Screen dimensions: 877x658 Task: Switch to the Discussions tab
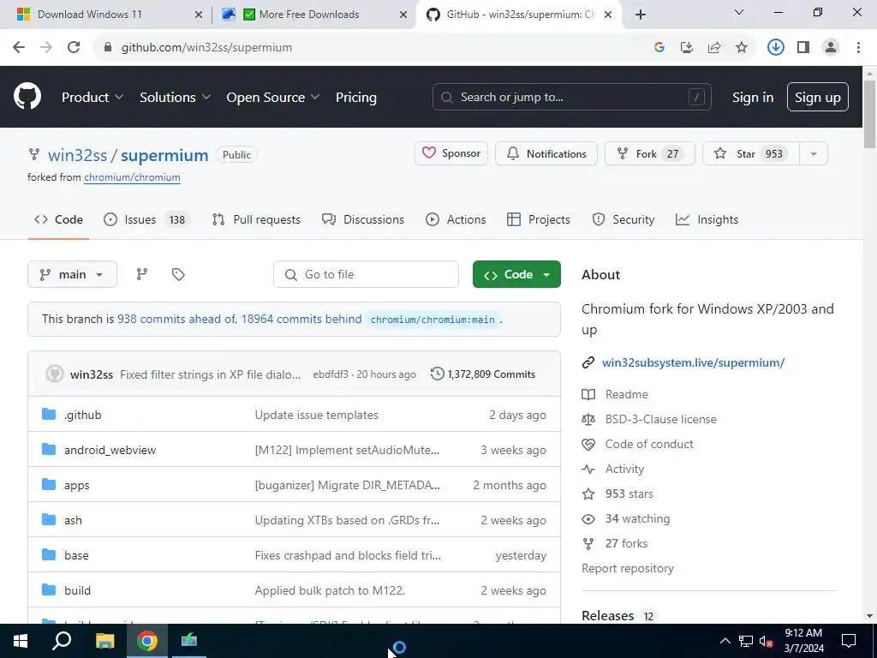pos(363,219)
